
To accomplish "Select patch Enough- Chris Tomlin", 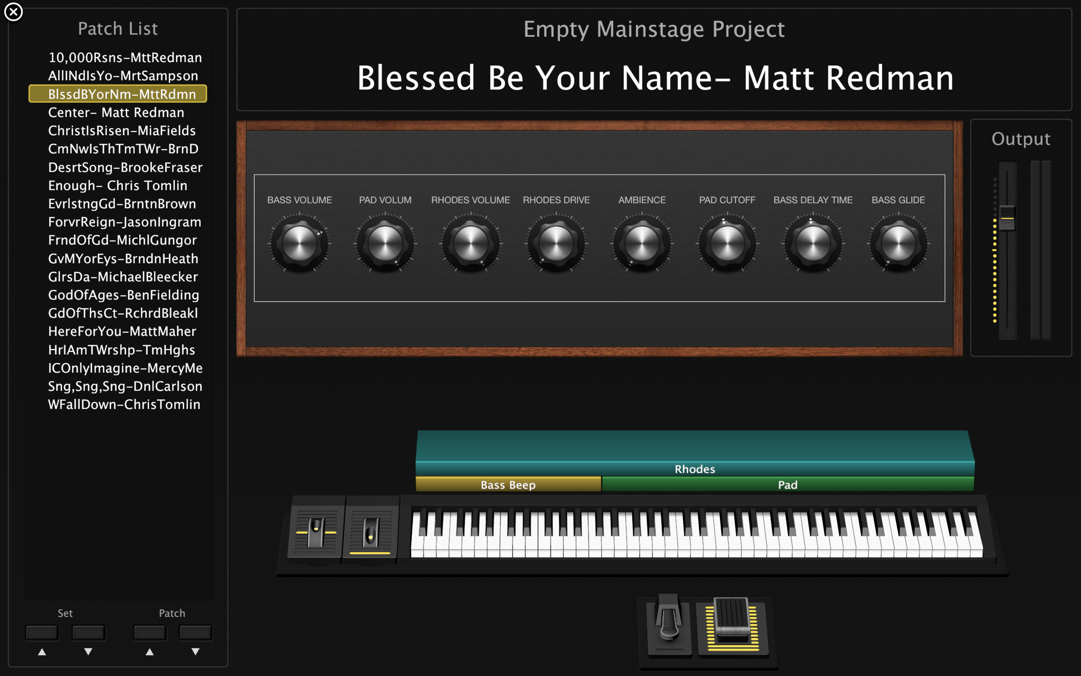I will 118,186.
